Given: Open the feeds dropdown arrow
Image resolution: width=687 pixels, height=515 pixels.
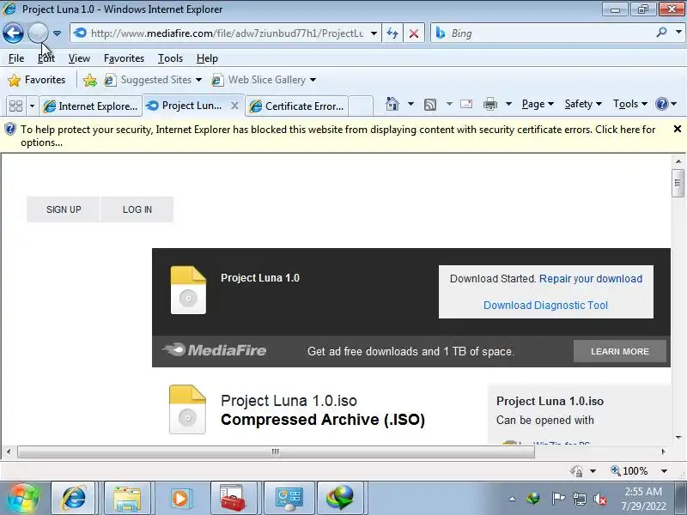Looking at the screenshot, I should tap(449, 104).
